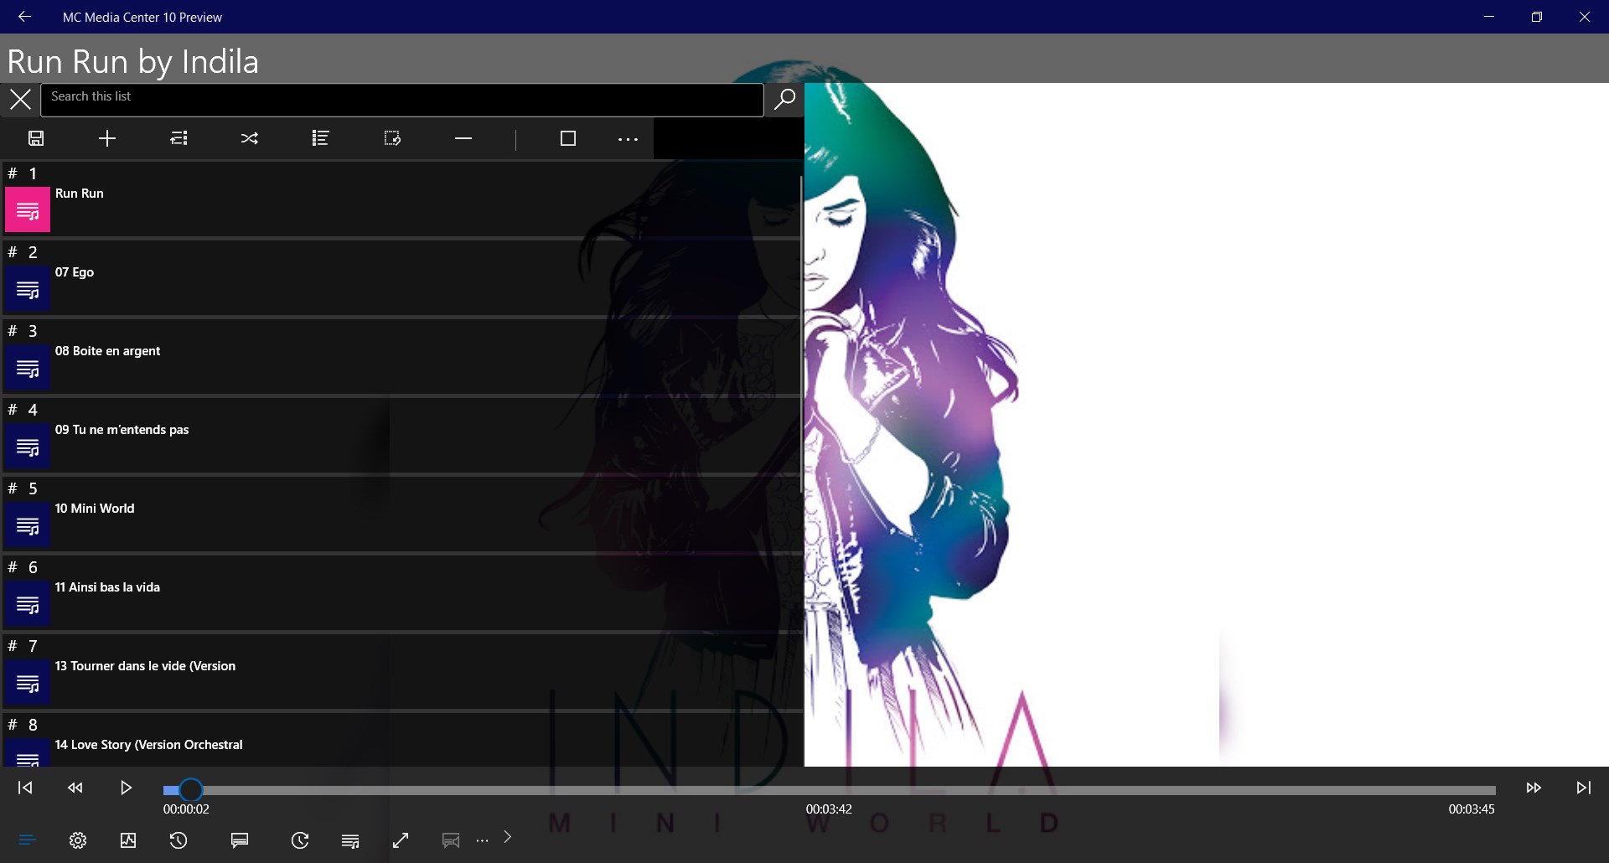Shuffle the playlist tracks
The image size is (1609, 863).
250,138
